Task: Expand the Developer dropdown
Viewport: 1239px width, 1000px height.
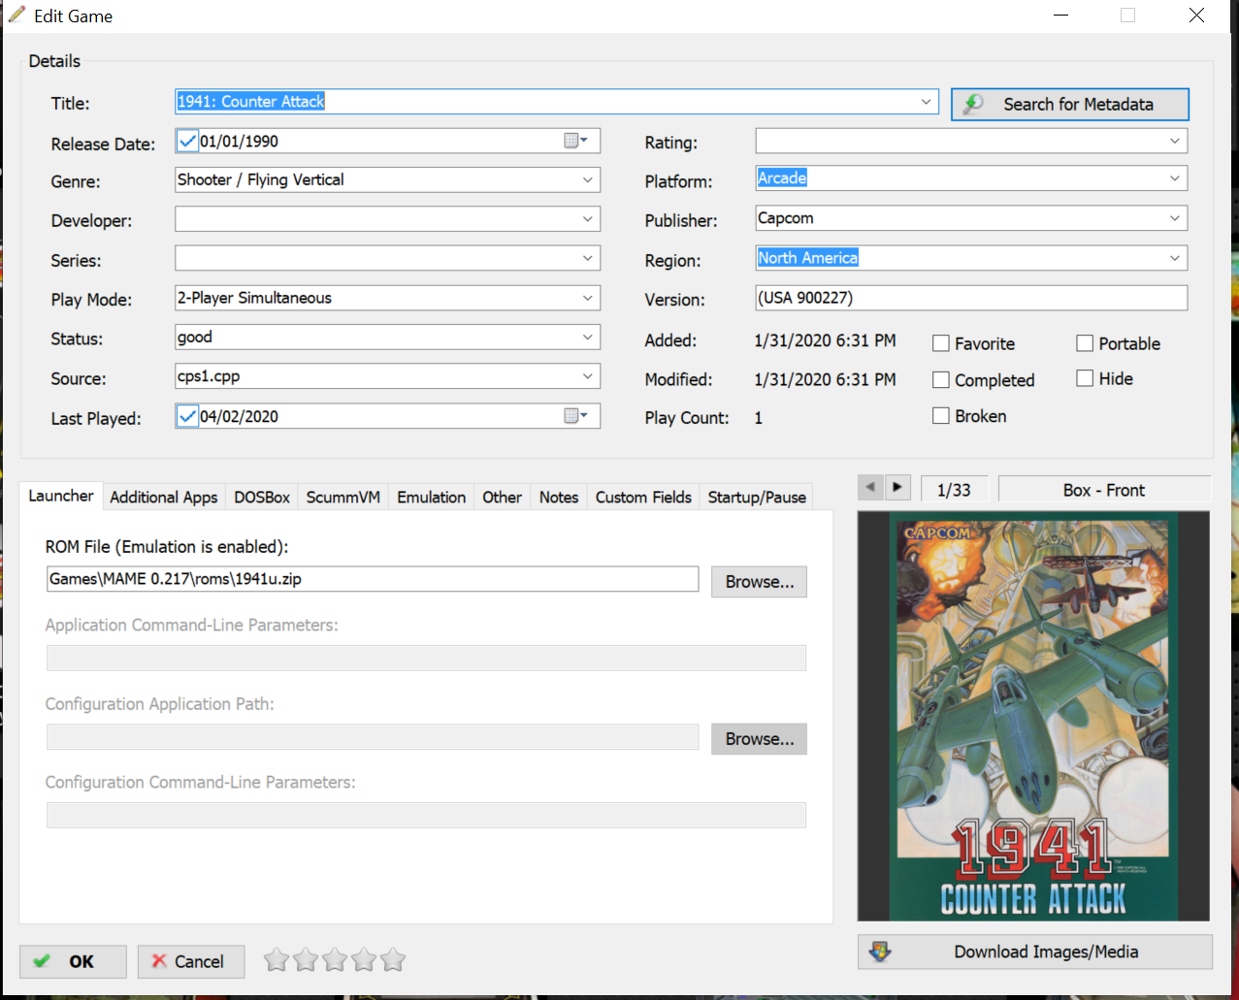Action: point(588,219)
